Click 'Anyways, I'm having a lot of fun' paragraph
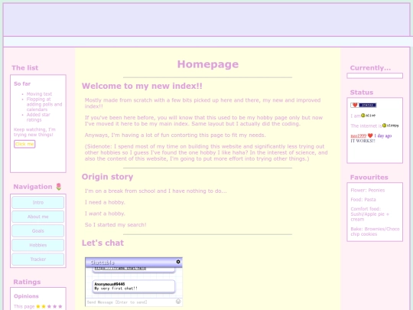 tap(175, 135)
